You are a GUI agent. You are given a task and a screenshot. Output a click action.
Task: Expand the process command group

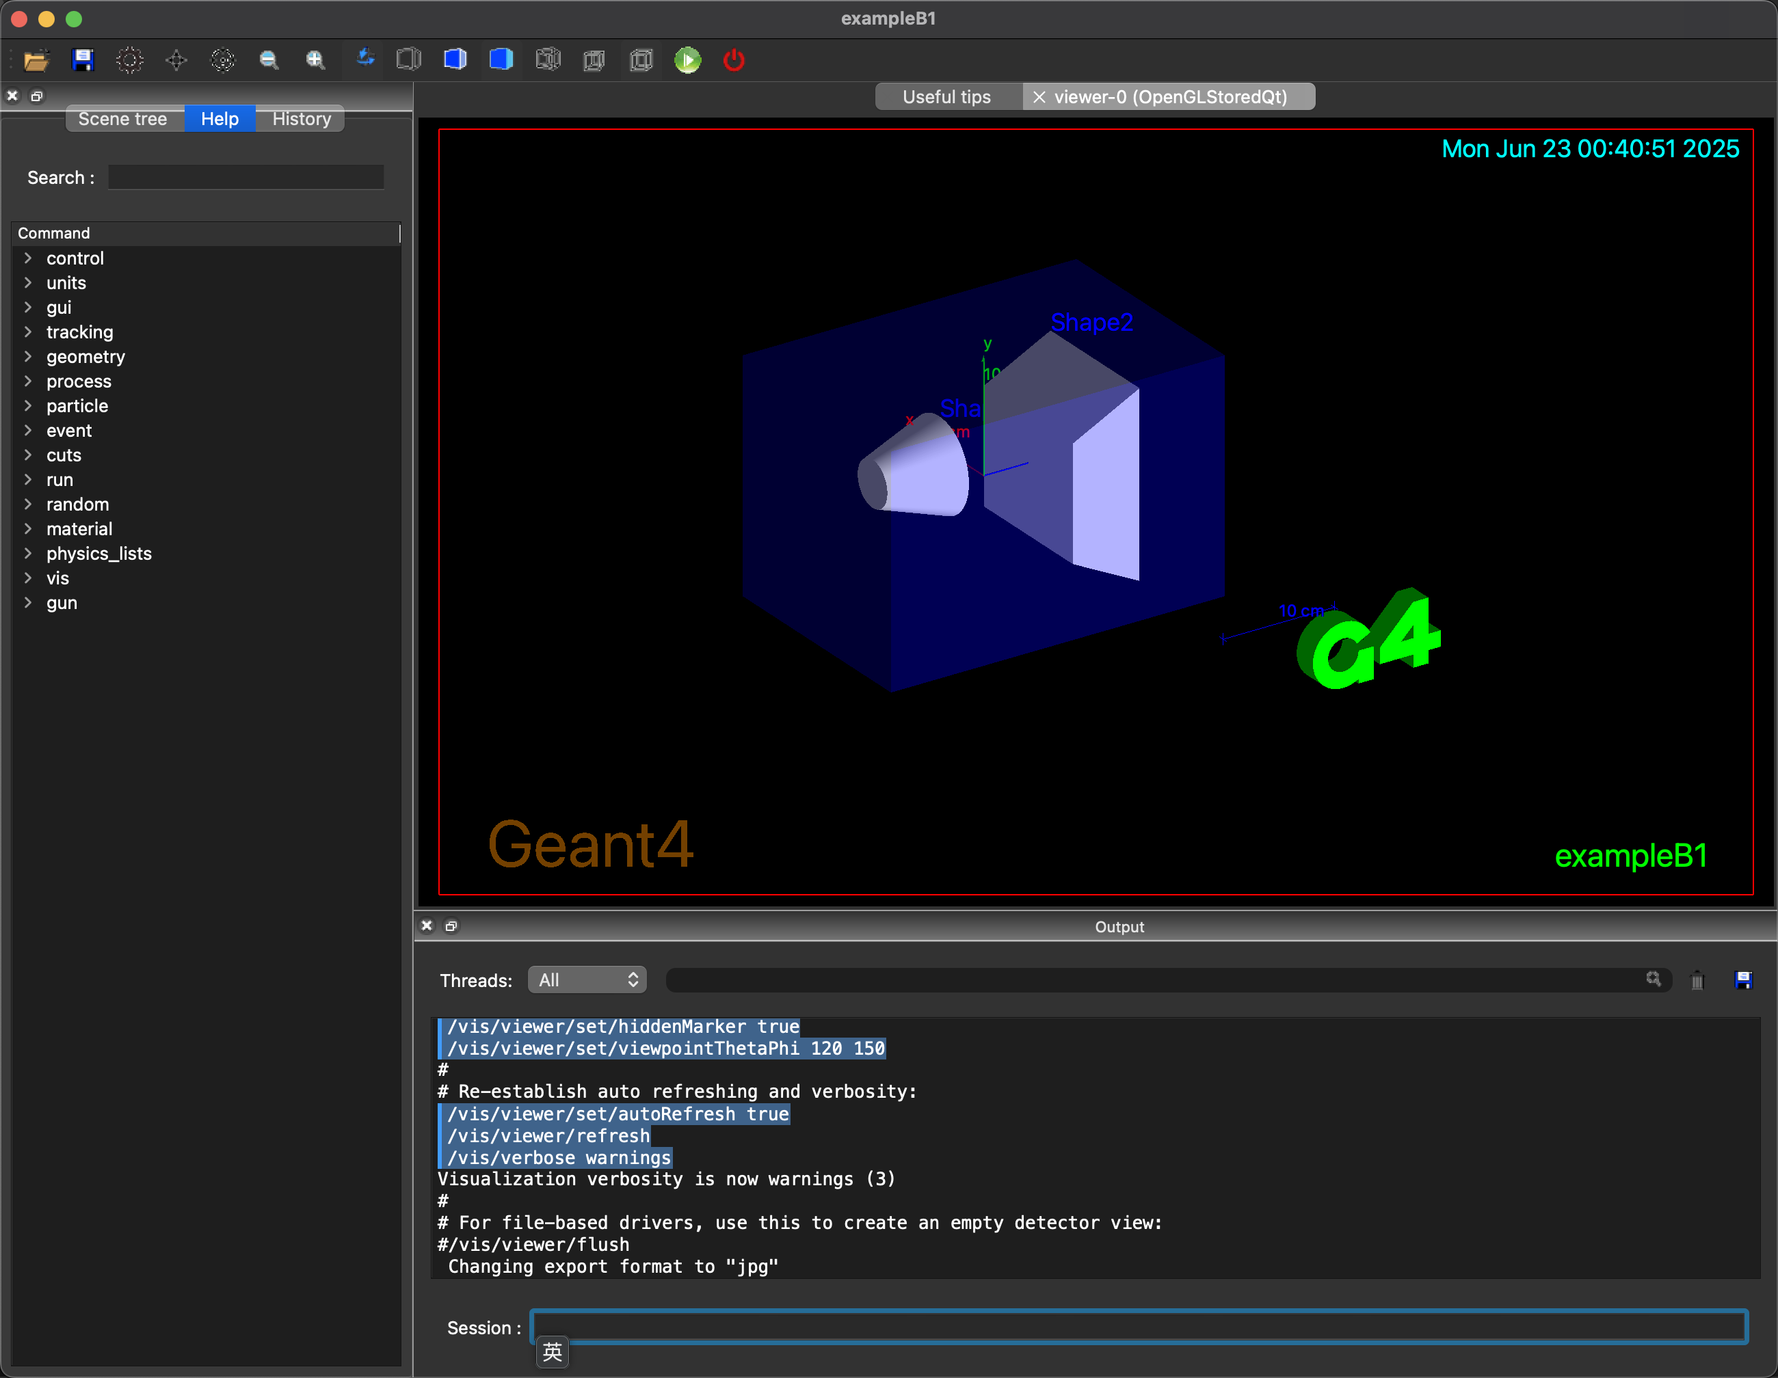[29, 381]
